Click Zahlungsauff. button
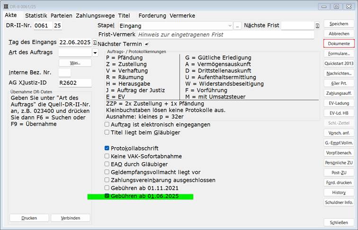Image resolution: width=358 pixels, height=230 pixels. [339, 93]
